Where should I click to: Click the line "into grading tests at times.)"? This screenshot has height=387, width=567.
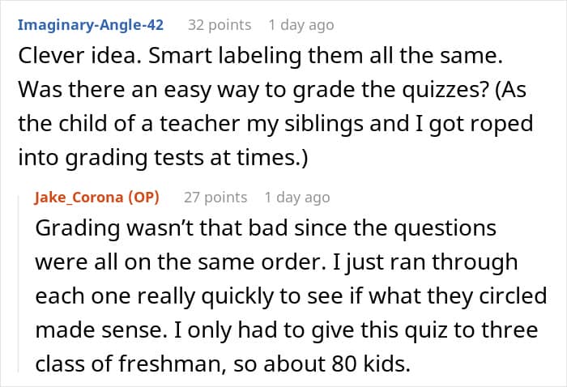[163, 158]
